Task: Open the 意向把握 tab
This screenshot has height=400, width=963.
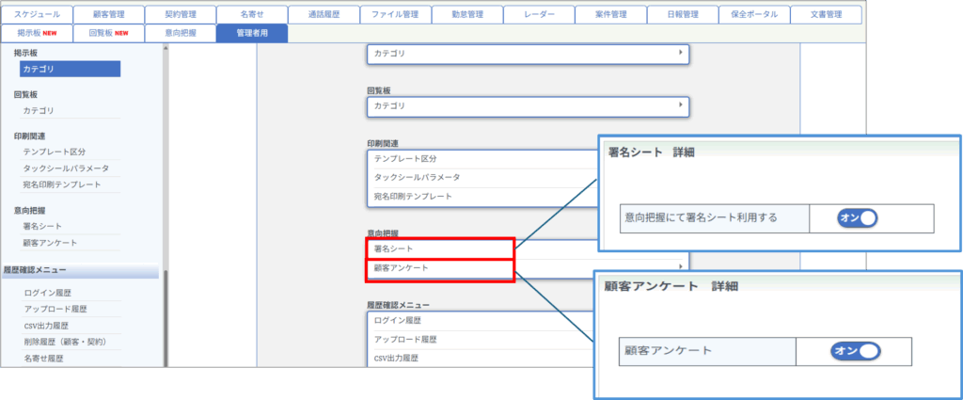Action: (x=180, y=33)
